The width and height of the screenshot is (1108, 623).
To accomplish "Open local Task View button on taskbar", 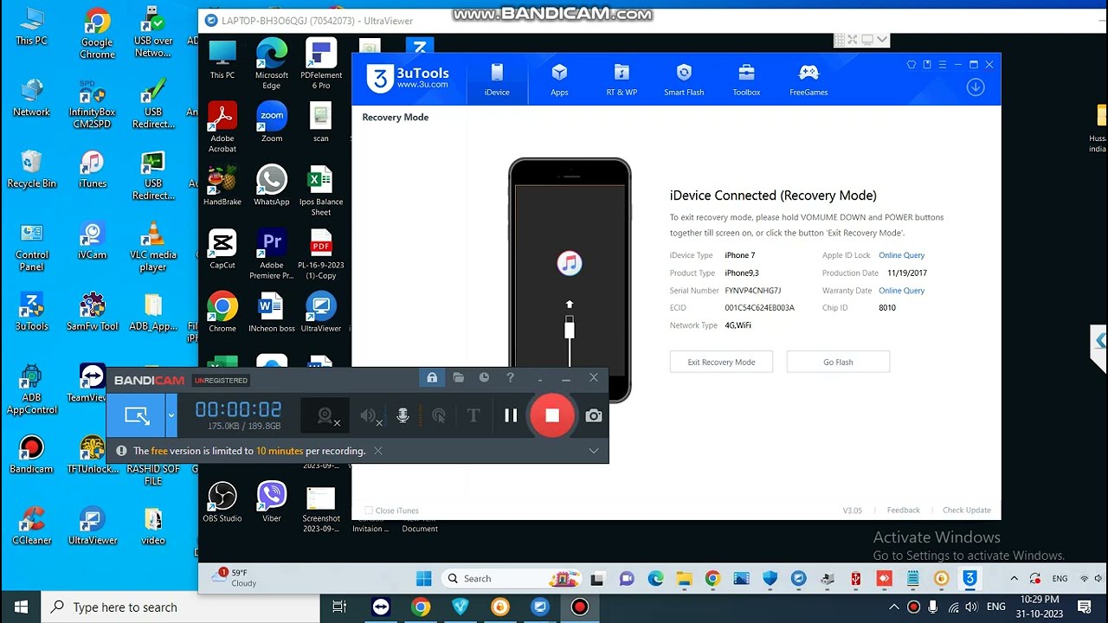I will point(339,607).
